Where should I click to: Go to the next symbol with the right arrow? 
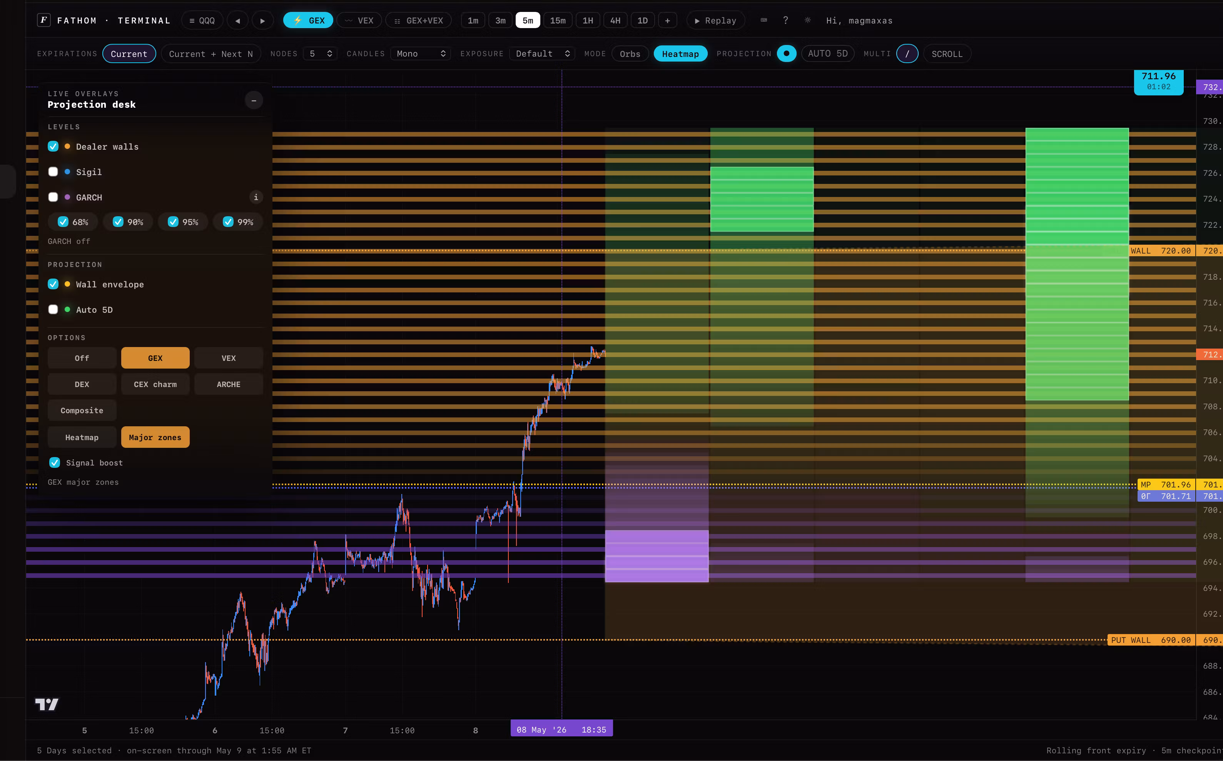point(262,21)
